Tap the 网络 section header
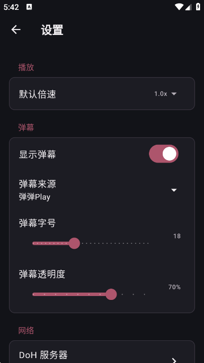The height and width of the screenshot is (363, 204). (26, 330)
